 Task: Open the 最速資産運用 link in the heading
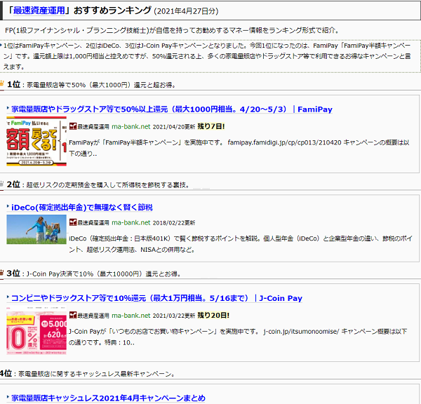[39, 11]
